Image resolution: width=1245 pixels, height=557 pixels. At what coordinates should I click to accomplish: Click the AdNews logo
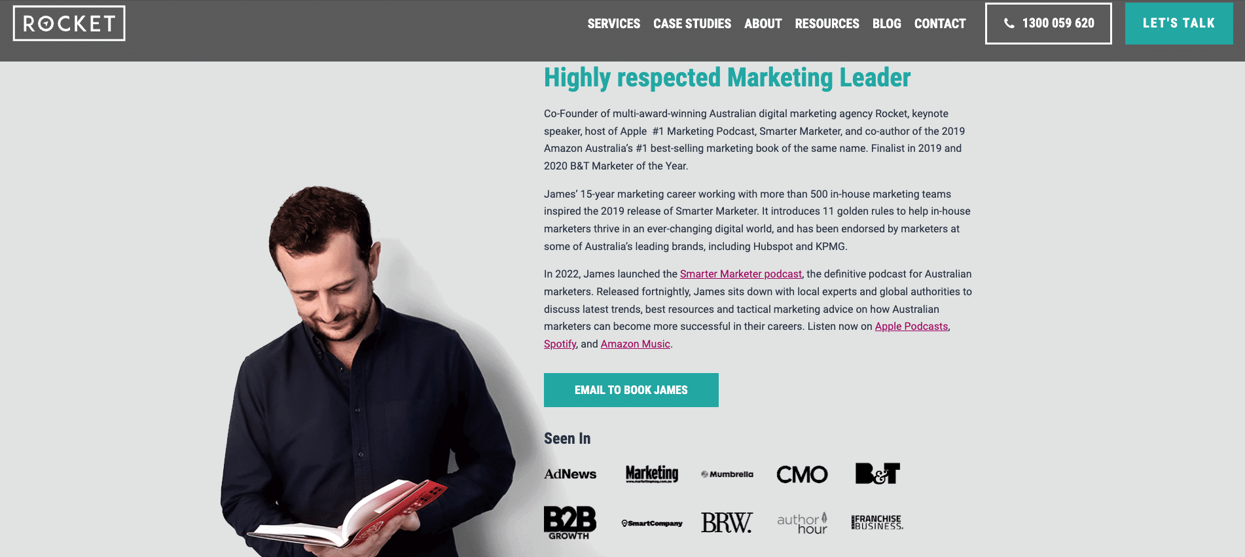tap(570, 474)
